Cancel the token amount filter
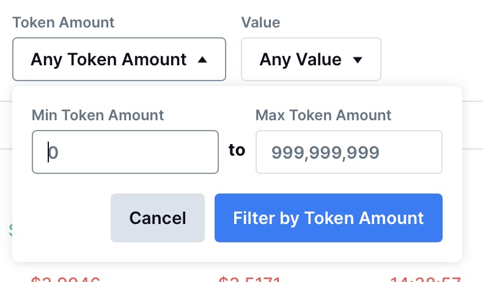483x282 pixels. [158, 218]
